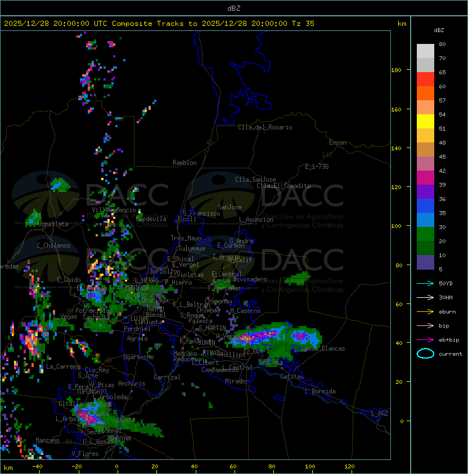Click the -40 km mark on the horizontal axis
Image resolution: width=468 pixels, height=474 pixels.
click(x=37, y=467)
